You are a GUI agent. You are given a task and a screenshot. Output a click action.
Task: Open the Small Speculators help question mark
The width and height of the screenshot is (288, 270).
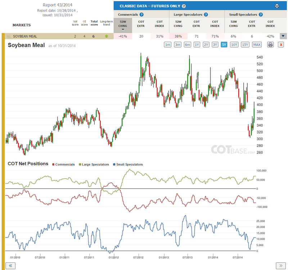coord(261,14)
